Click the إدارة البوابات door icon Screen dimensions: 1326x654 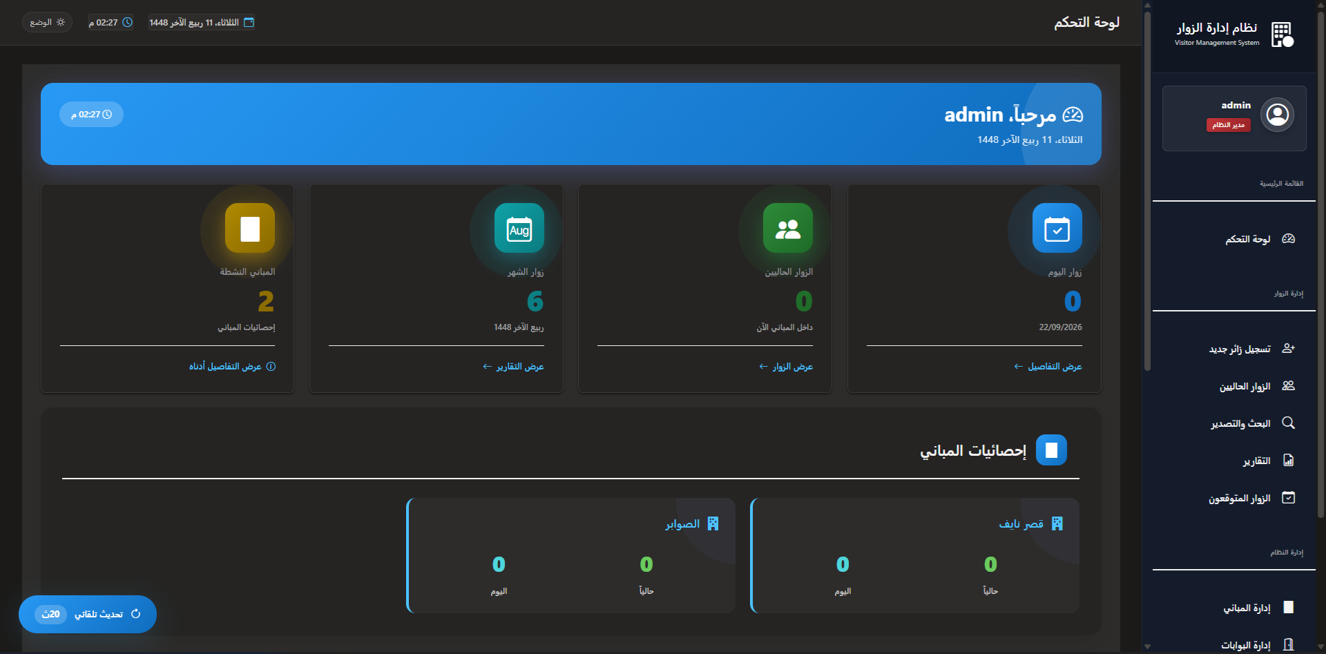click(x=1288, y=645)
